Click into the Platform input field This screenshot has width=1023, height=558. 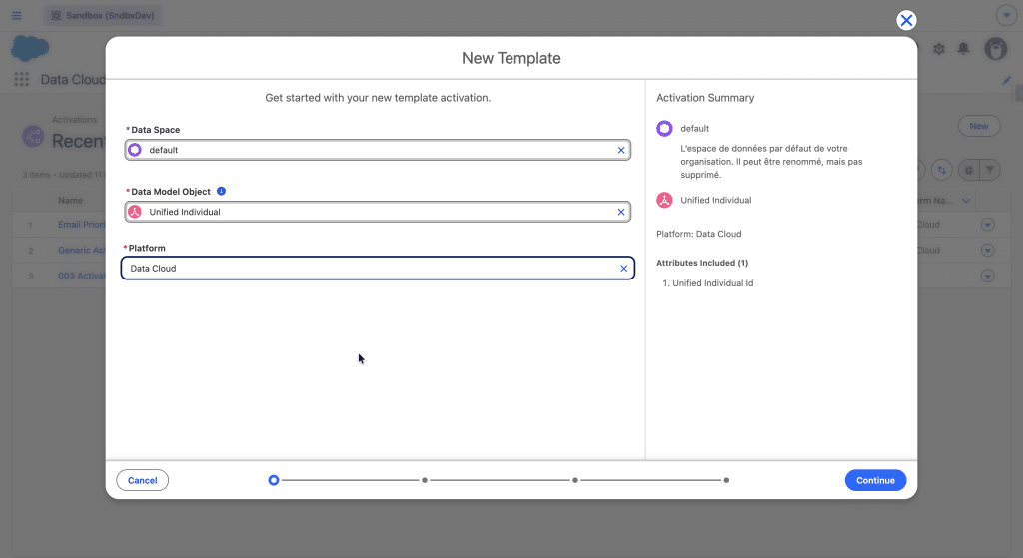(370, 269)
